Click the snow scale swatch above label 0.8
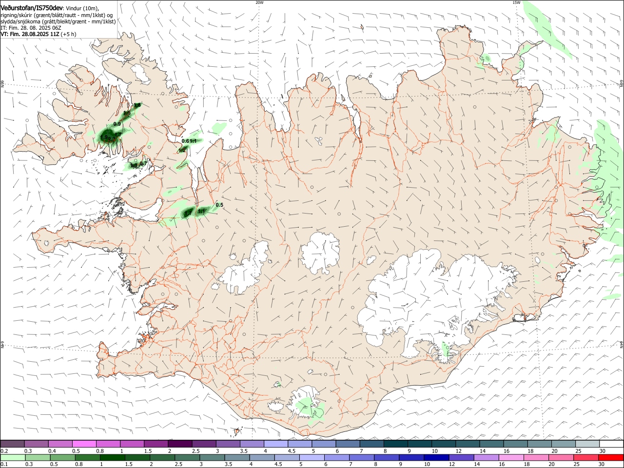The width and height of the screenshot is (624, 468). click(108, 444)
